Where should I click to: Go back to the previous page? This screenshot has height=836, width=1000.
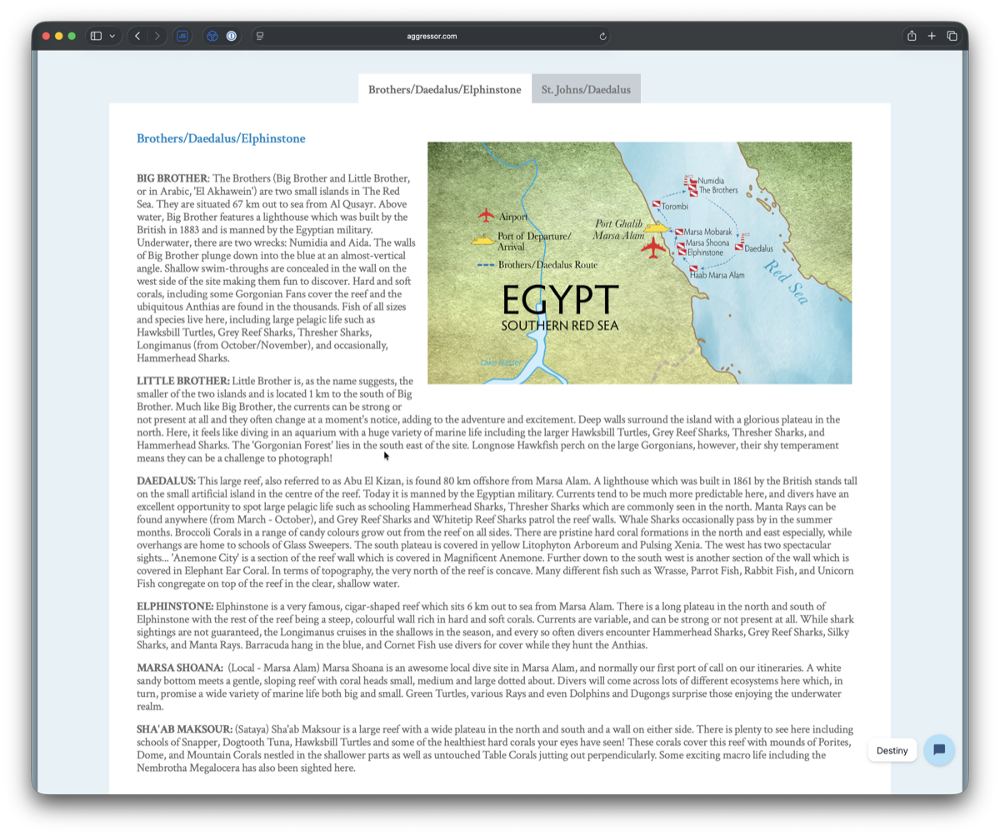point(137,36)
